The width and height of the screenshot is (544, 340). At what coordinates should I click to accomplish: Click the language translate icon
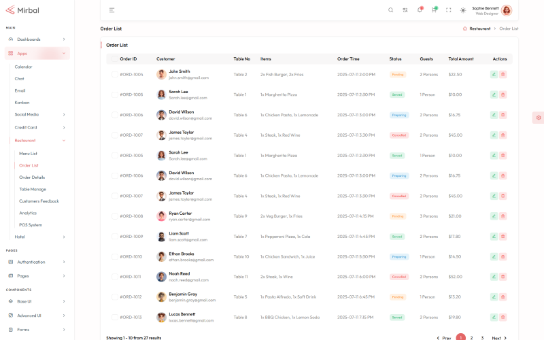405,10
